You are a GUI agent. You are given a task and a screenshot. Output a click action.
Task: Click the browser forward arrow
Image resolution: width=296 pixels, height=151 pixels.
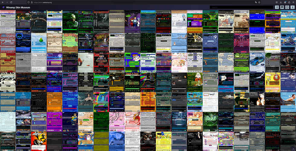coord(7,2)
